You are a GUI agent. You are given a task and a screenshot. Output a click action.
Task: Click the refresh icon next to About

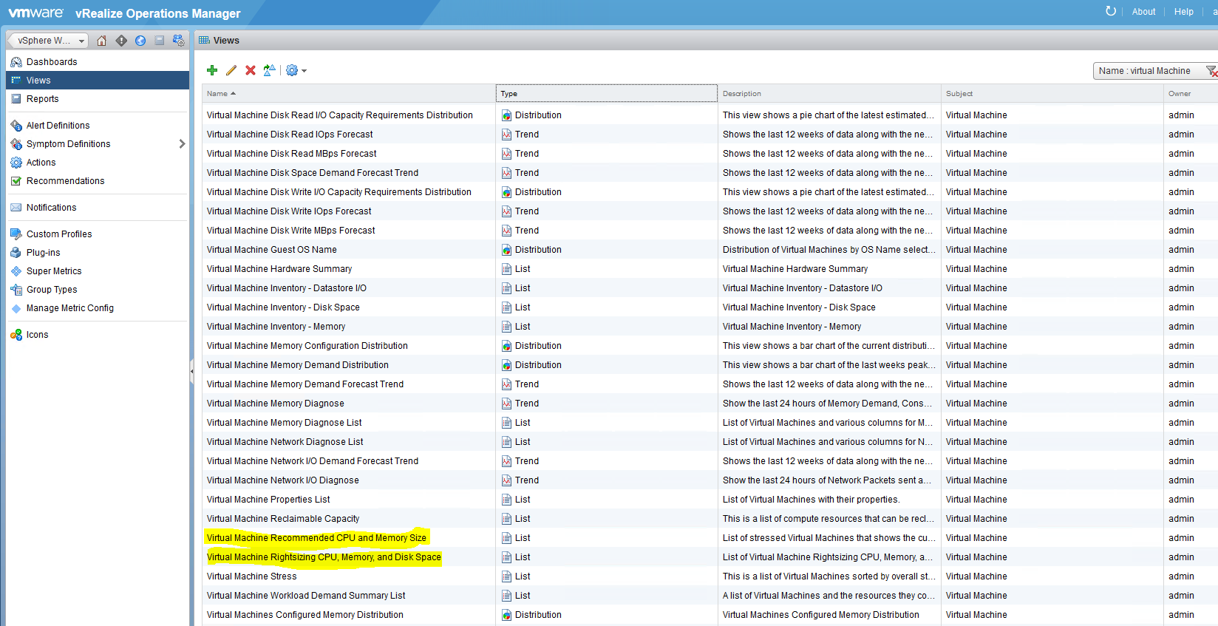(x=1111, y=11)
